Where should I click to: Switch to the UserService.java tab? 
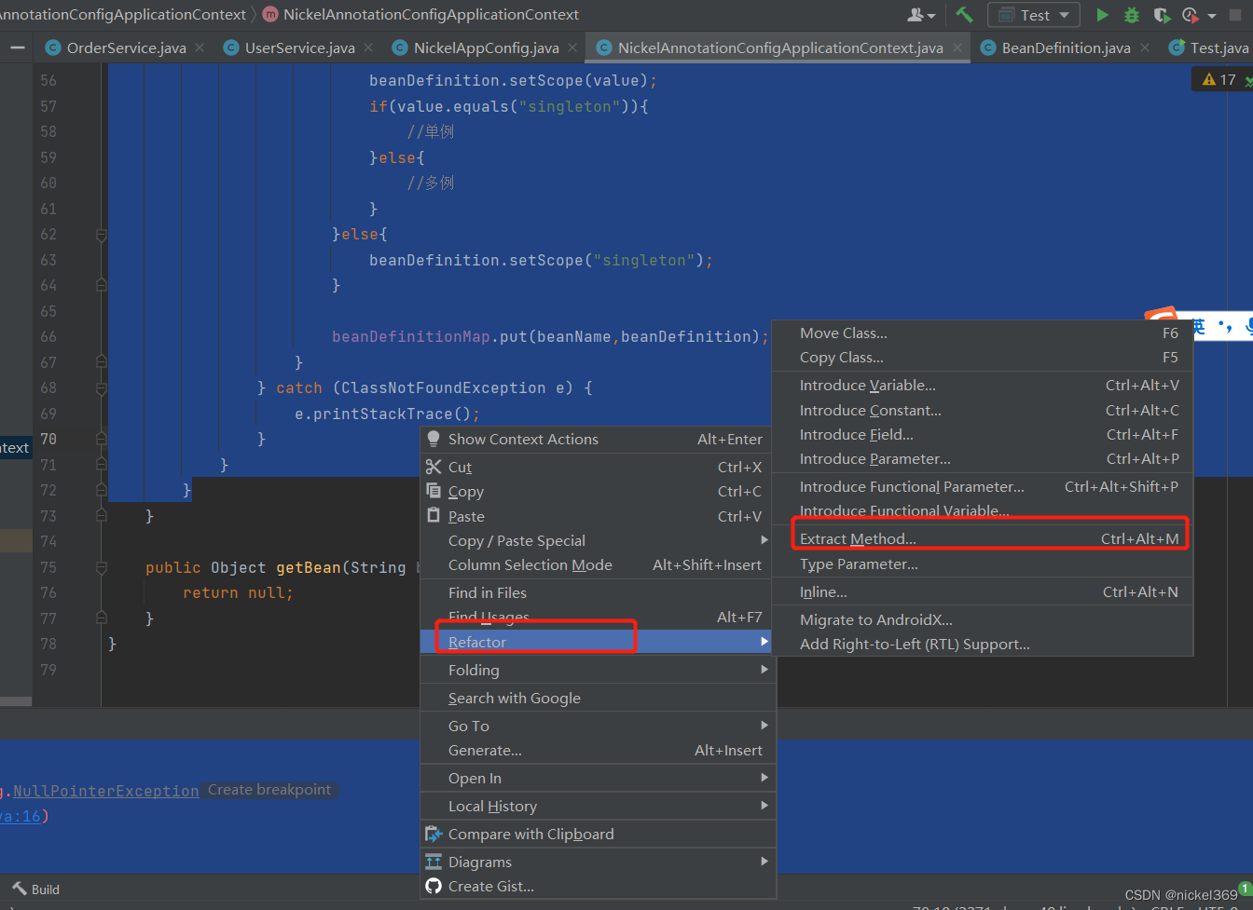(299, 48)
